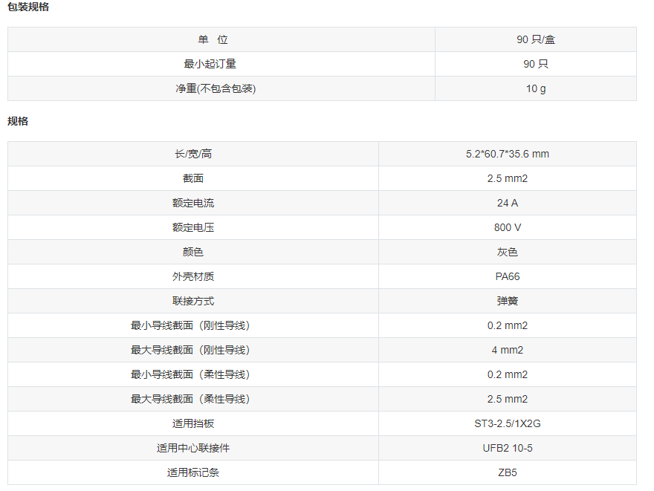Select the 24 A rated current value

[x=507, y=203]
